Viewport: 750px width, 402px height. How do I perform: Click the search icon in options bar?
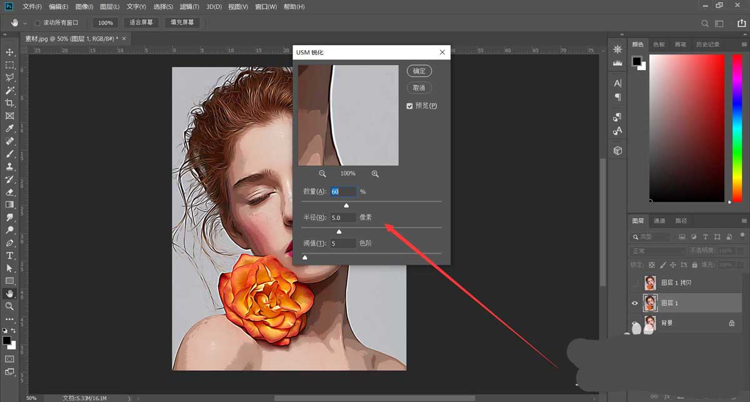[x=705, y=23]
